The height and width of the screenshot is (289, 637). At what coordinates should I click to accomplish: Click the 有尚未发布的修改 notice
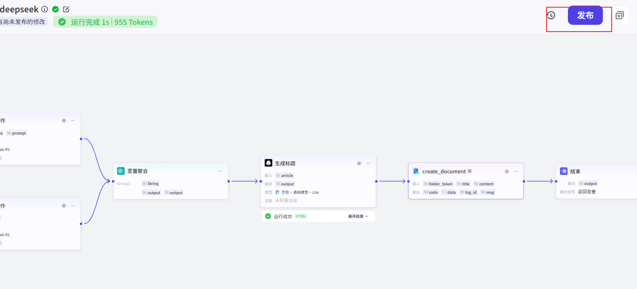pos(23,22)
